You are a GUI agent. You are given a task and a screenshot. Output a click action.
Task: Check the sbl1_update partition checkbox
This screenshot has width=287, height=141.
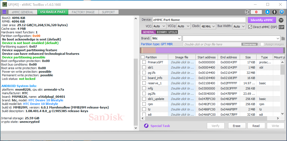(144, 99)
